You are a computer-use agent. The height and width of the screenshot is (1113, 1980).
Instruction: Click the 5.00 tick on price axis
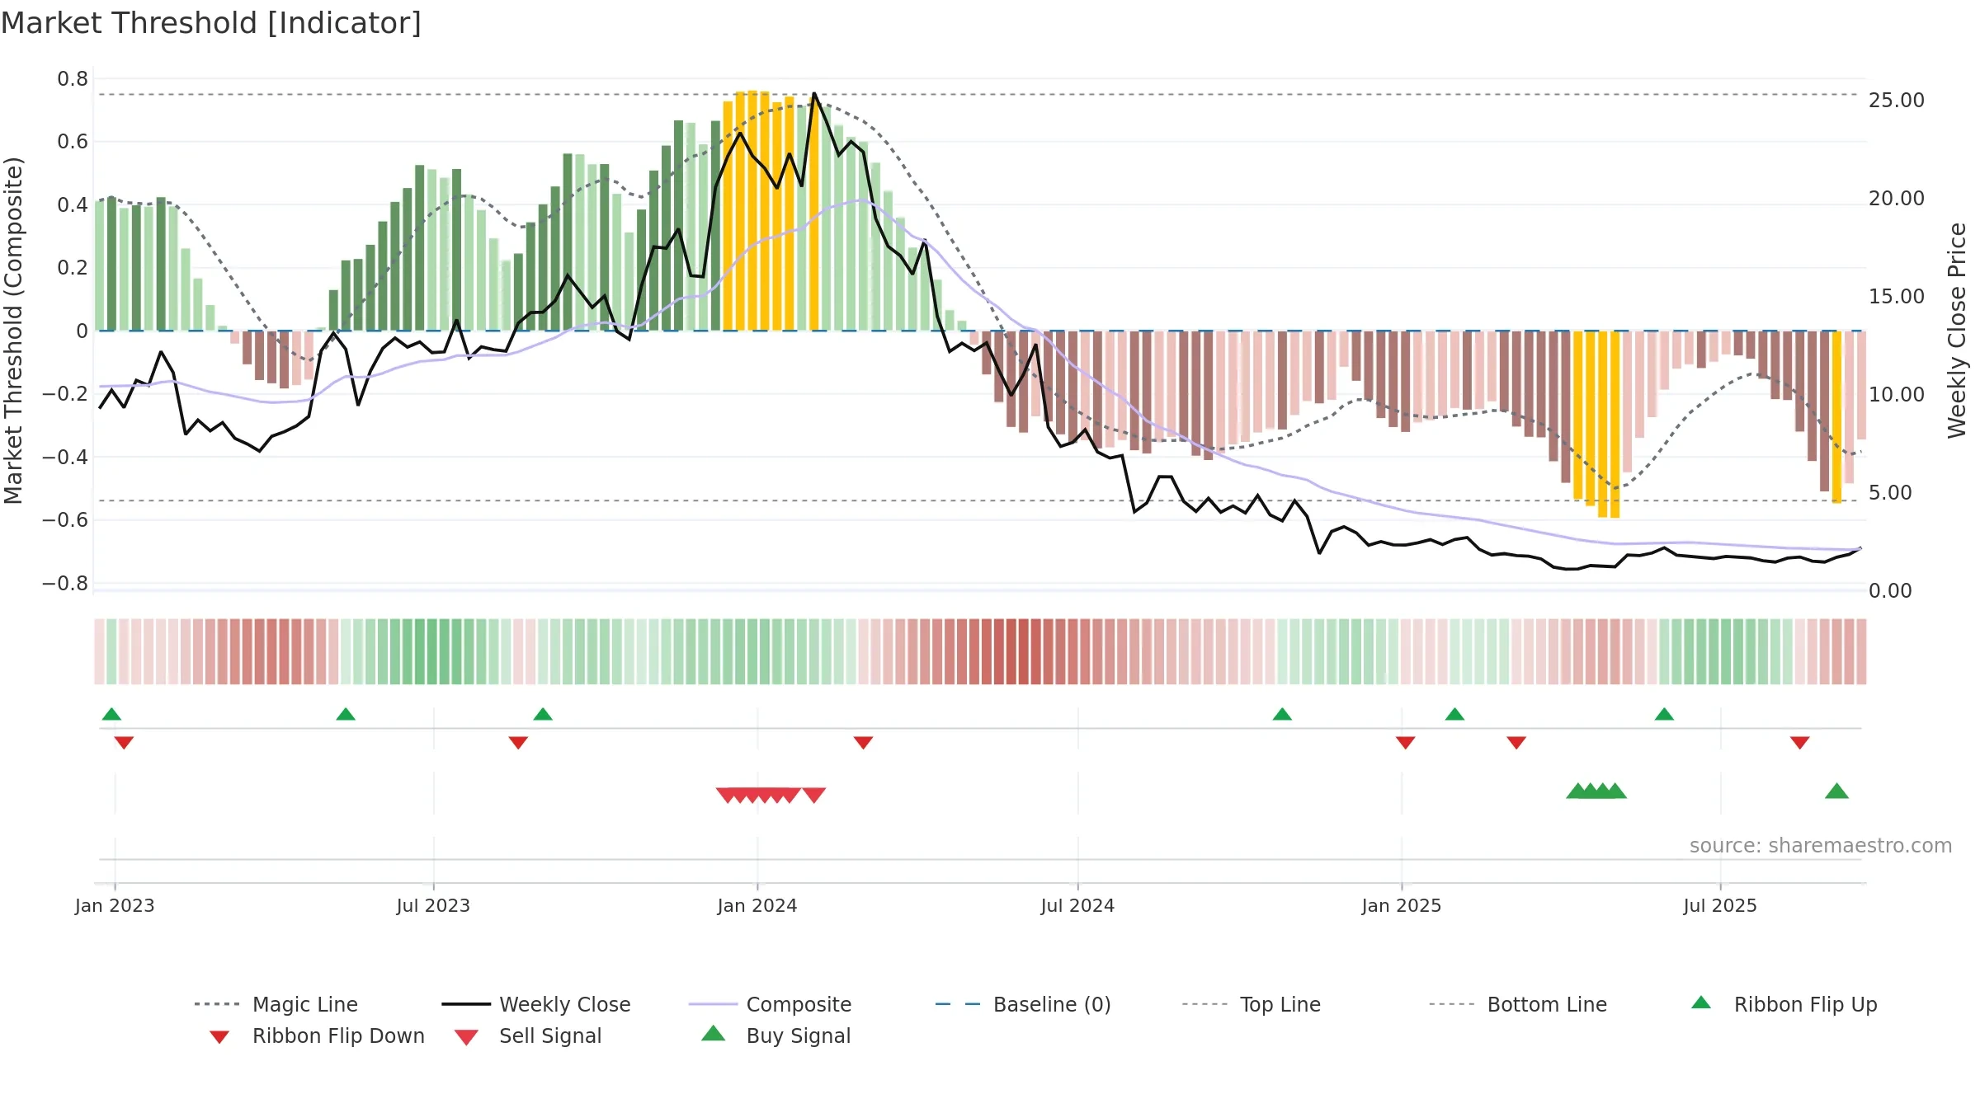(1890, 493)
